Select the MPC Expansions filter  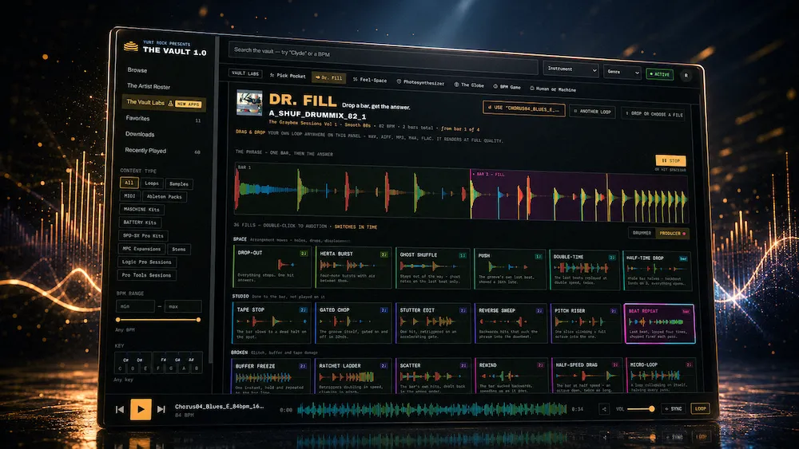click(x=141, y=249)
